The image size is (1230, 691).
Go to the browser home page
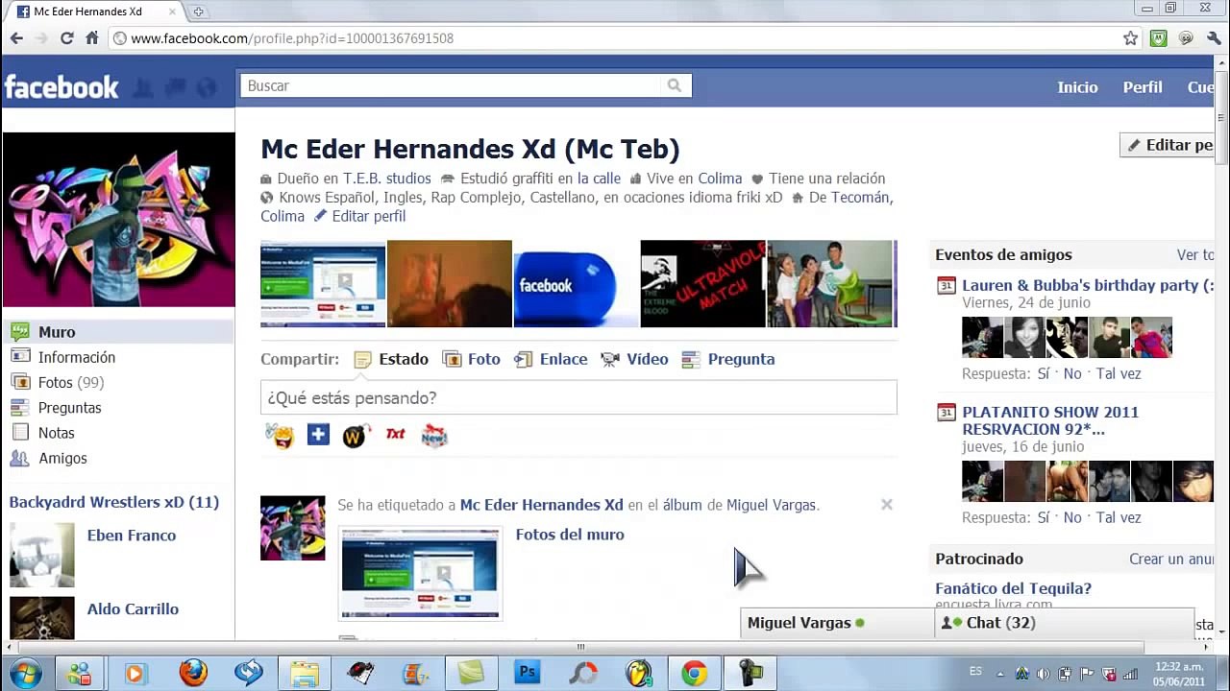pos(92,38)
